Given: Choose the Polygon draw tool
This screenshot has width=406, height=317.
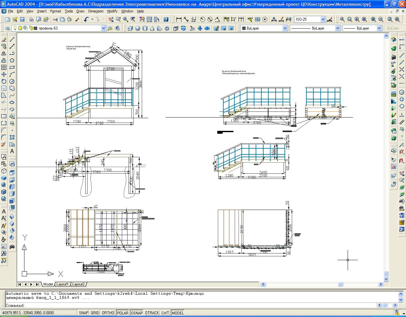Looking at the screenshot, I should coord(12,60).
